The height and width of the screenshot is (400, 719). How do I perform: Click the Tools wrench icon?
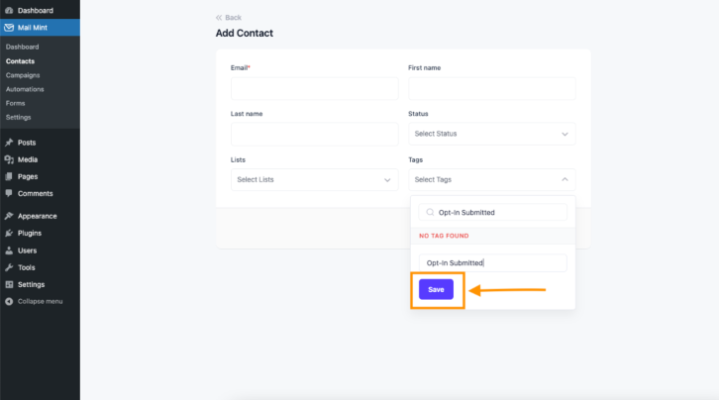click(9, 267)
